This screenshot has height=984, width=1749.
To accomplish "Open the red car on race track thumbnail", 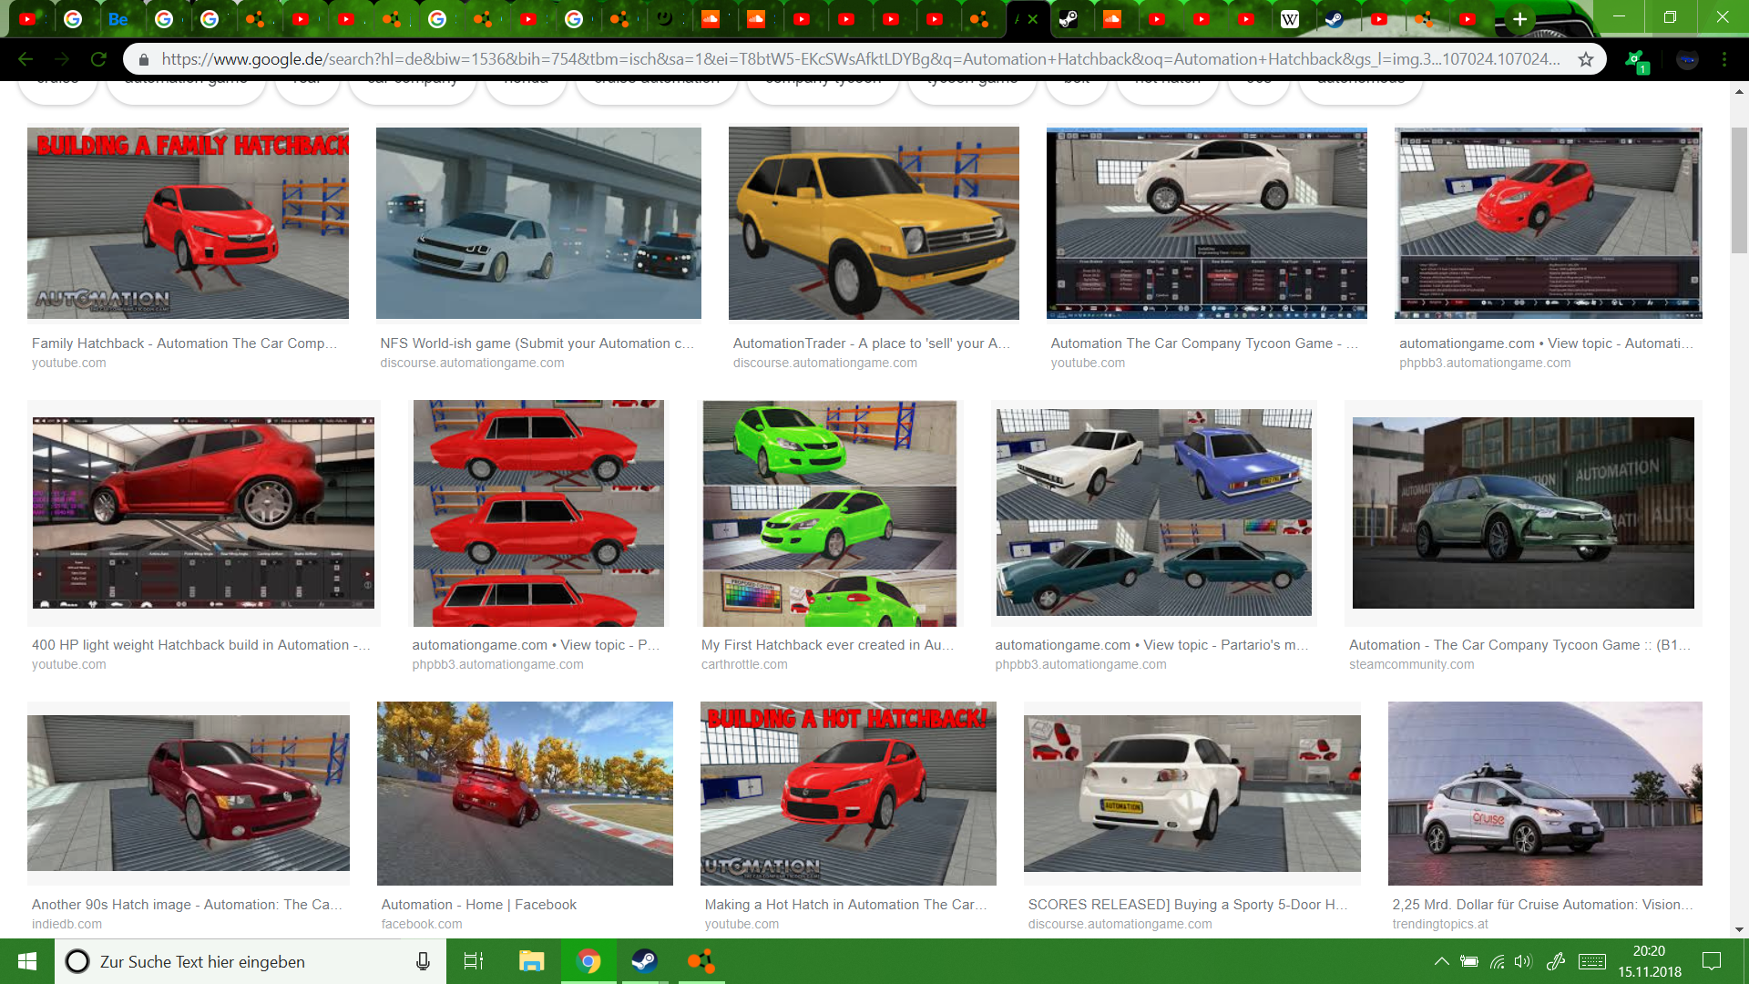I will coord(525,794).
